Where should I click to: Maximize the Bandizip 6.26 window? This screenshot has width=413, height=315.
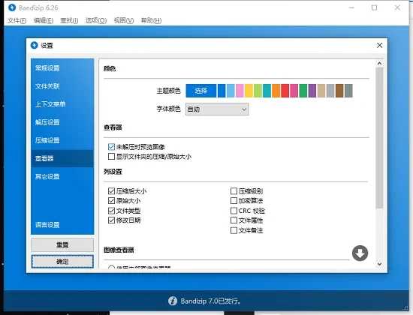374,7
